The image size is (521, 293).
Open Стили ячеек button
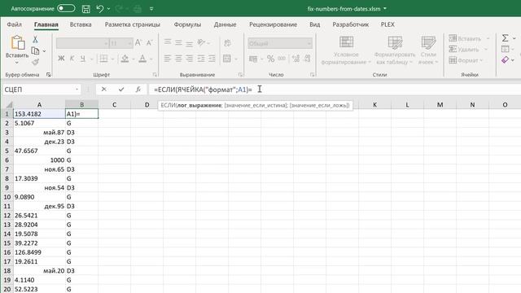(428, 50)
